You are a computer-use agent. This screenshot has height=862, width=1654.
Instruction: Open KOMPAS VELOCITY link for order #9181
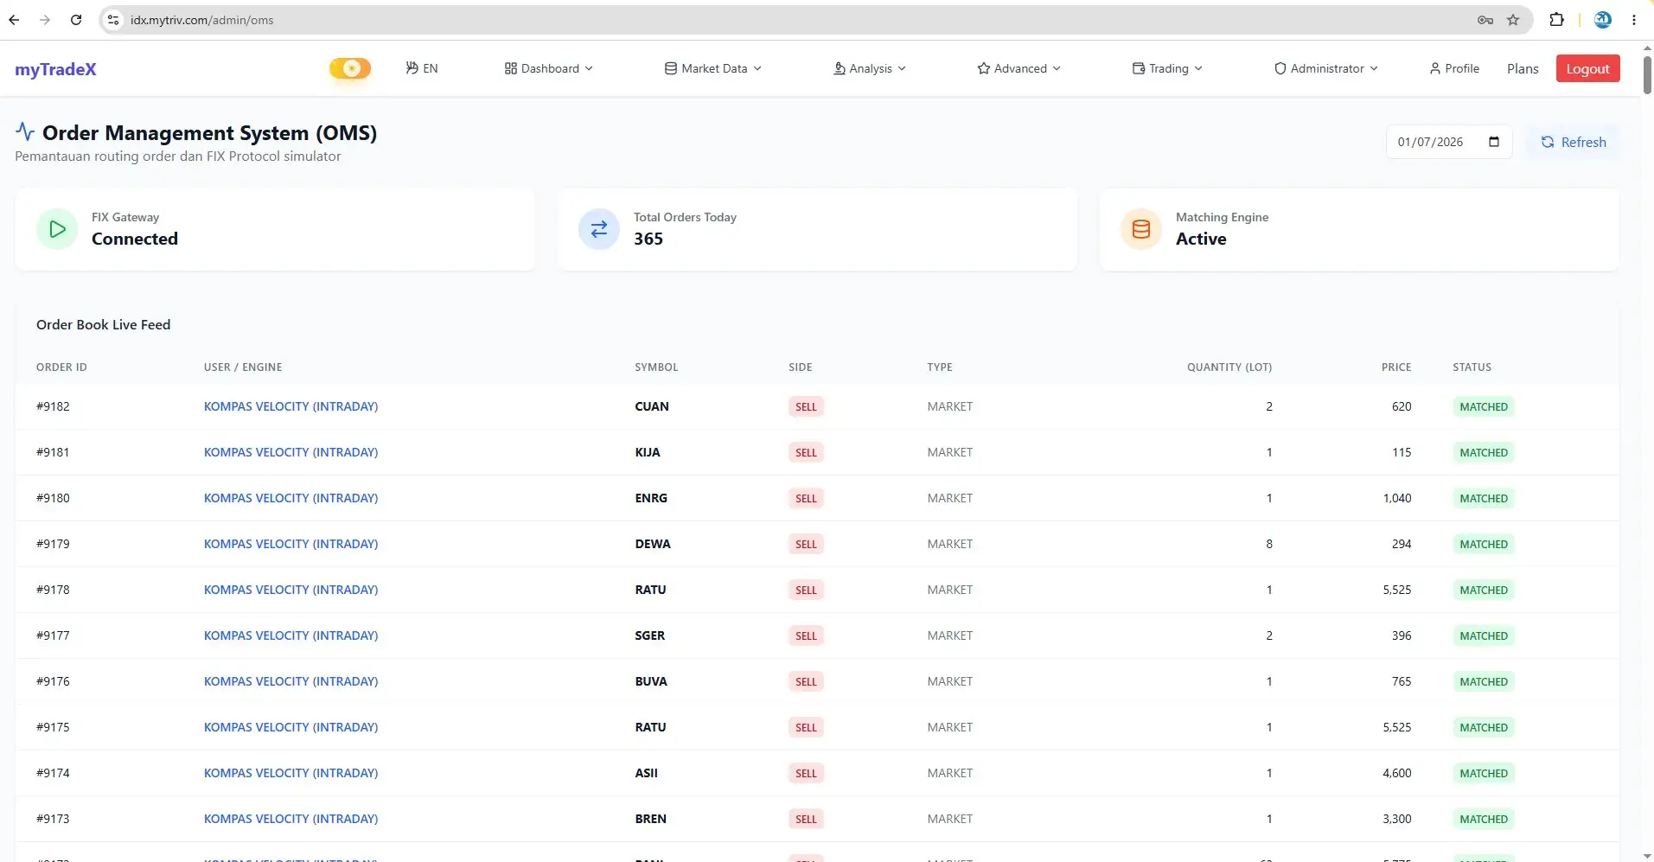click(x=291, y=452)
